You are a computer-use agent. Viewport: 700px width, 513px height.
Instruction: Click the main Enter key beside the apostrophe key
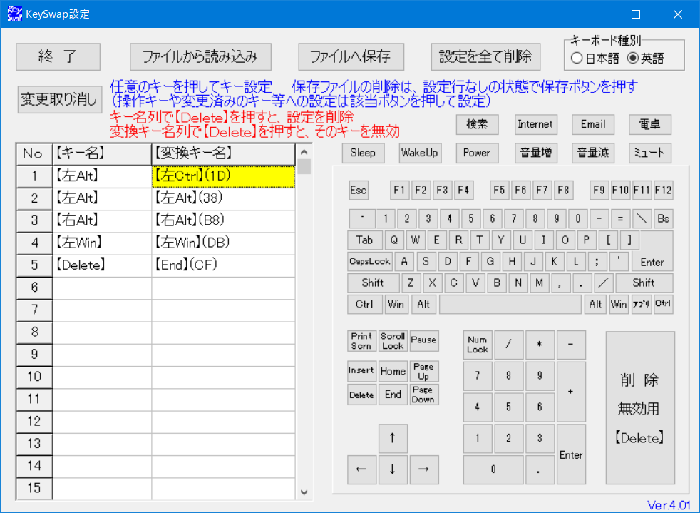click(652, 261)
